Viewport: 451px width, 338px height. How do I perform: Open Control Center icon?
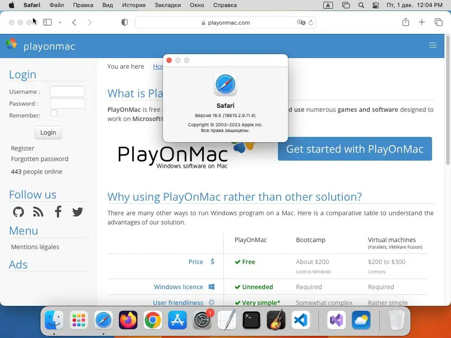tap(375, 5)
